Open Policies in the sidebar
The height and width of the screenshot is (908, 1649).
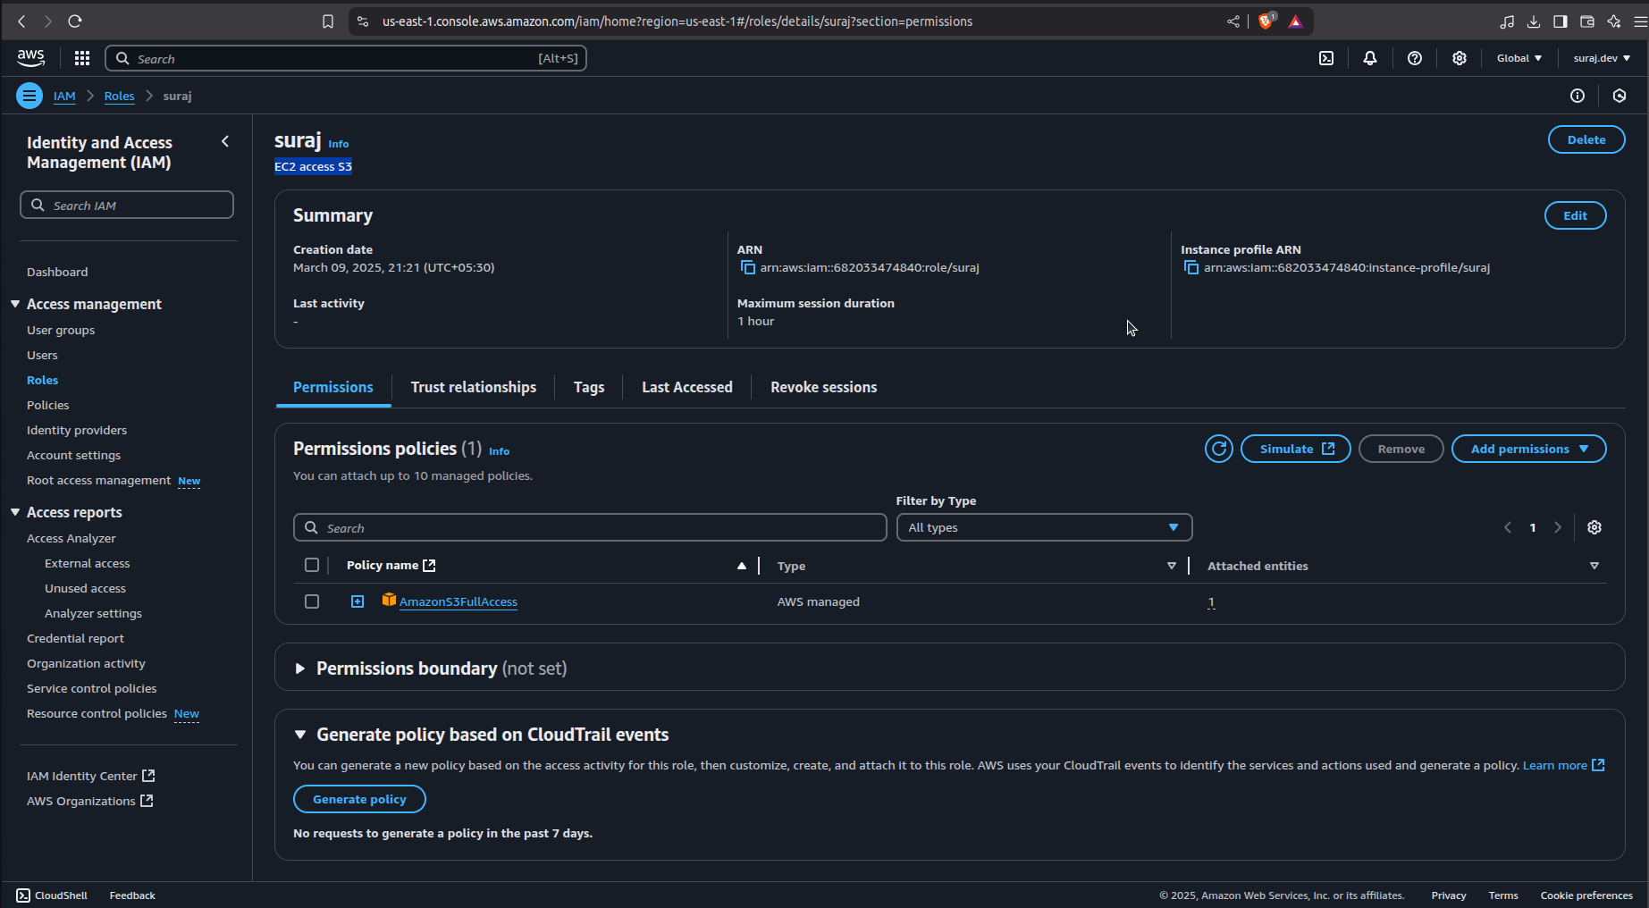(x=48, y=405)
